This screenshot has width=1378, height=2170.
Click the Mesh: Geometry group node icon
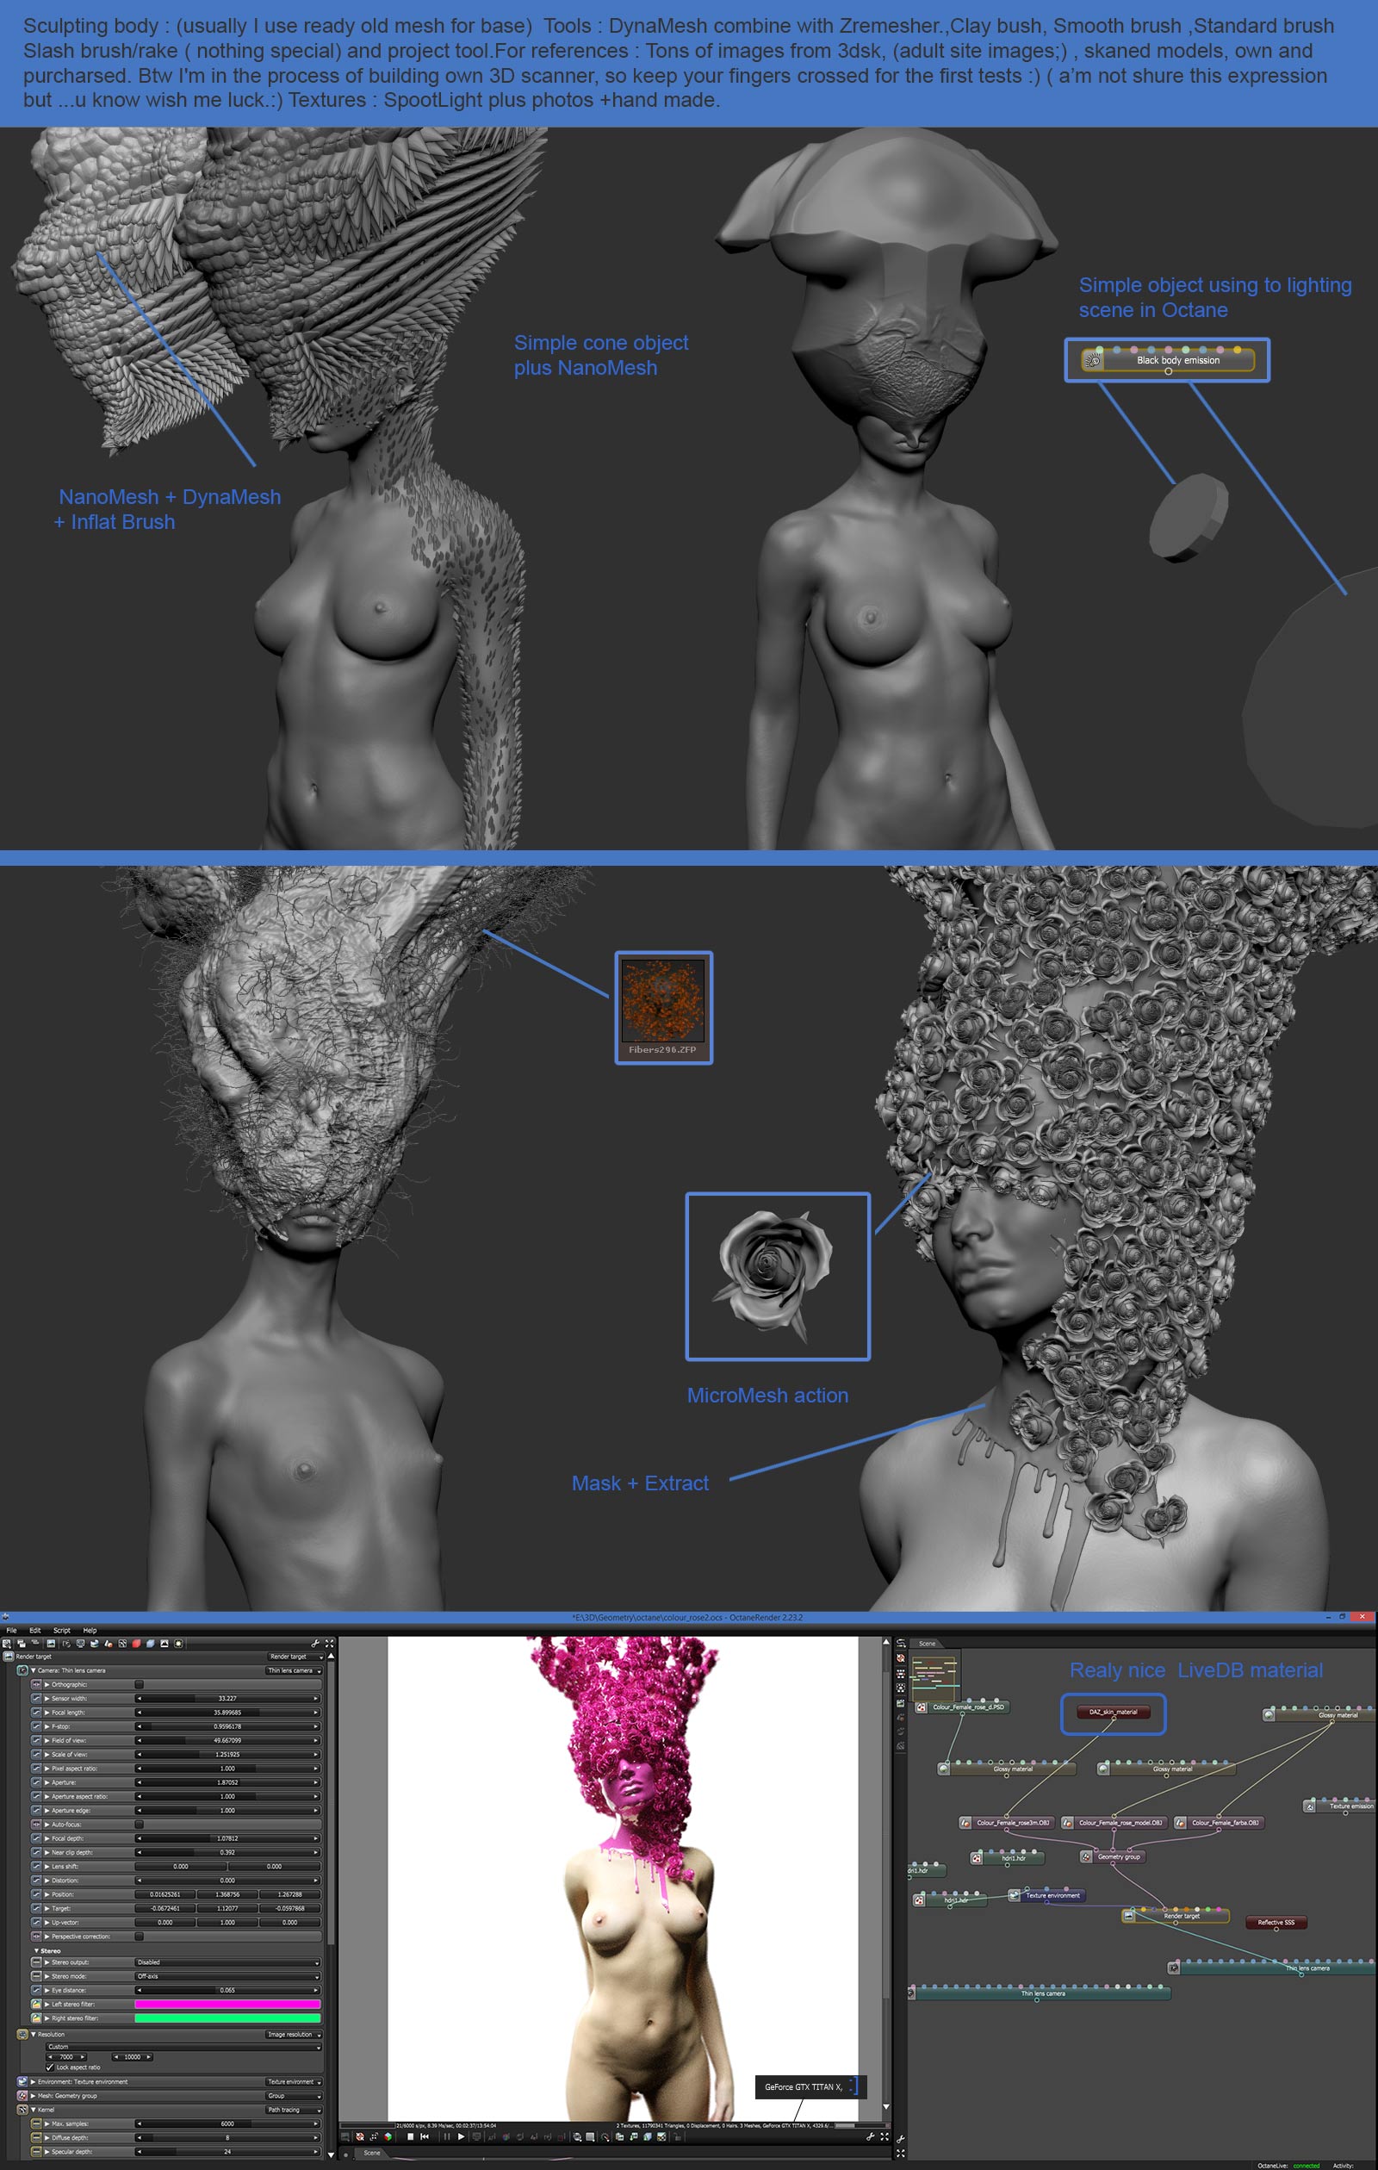pyautogui.click(x=22, y=2095)
